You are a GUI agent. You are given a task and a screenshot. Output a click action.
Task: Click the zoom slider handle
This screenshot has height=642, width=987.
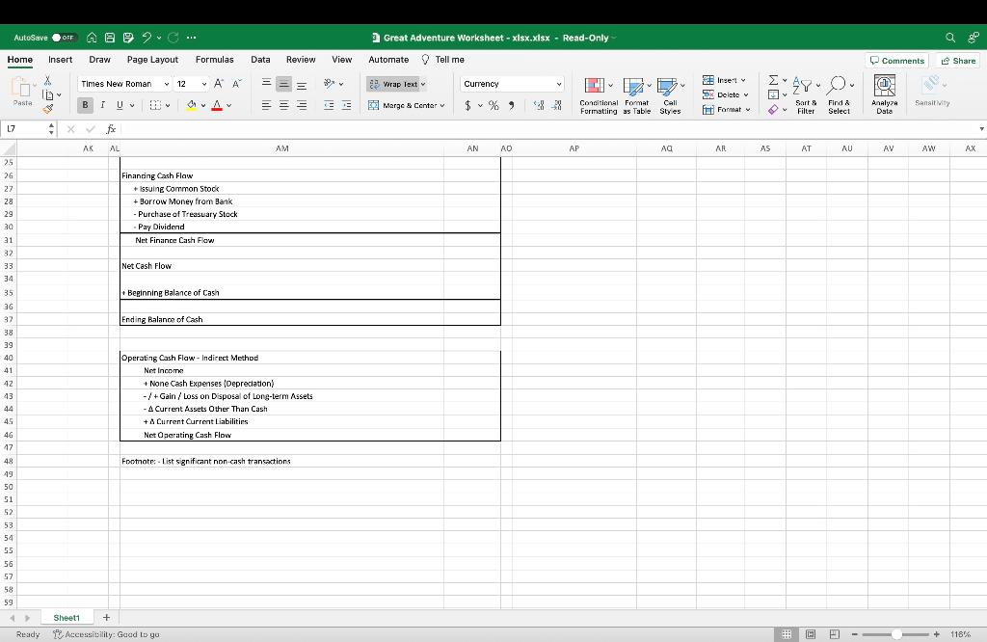(x=896, y=634)
